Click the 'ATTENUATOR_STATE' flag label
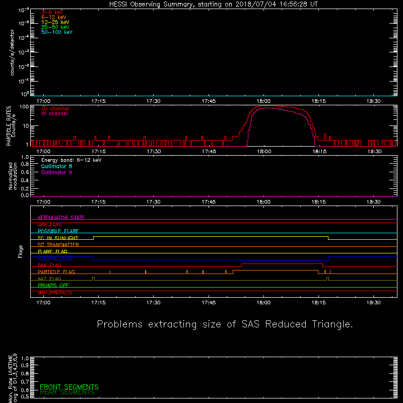This screenshot has height=403, width=403. tap(61, 218)
